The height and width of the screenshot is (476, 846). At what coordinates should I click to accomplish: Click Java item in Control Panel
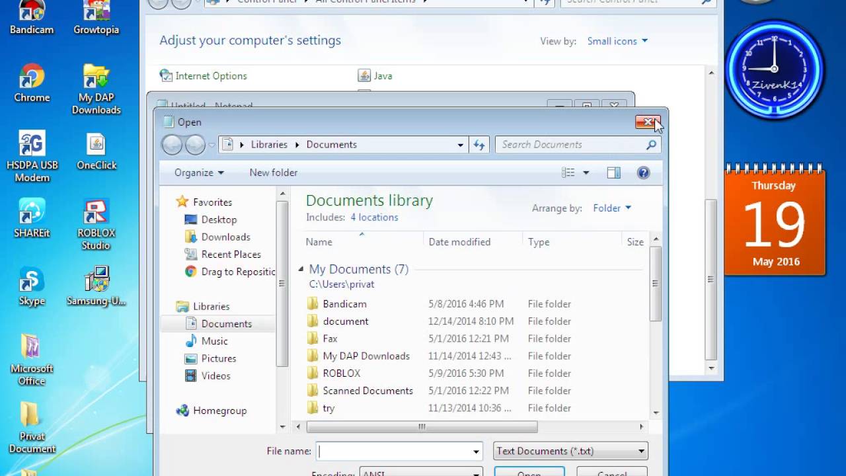pos(375,76)
